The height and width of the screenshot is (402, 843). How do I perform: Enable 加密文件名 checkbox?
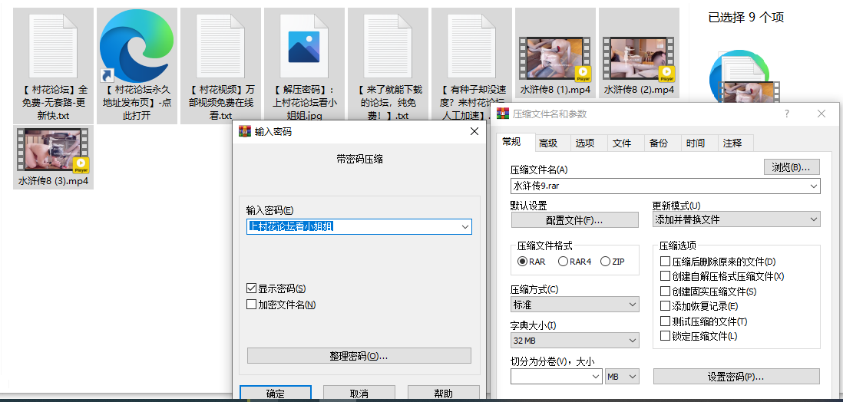click(251, 305)
